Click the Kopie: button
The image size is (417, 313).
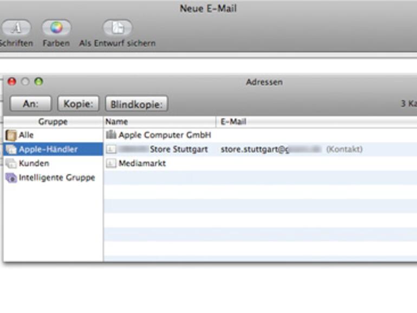[x=78, y=103]
